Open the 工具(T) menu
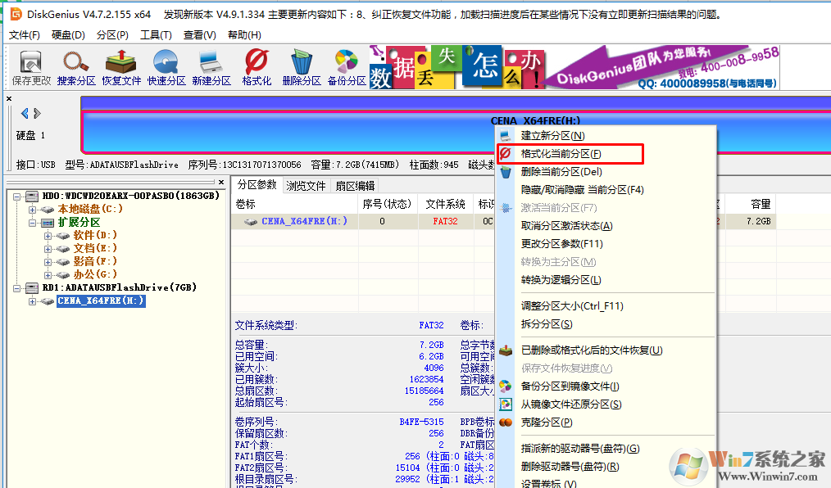831x488 pixels. pyautogui.click(x=156, y=35)
